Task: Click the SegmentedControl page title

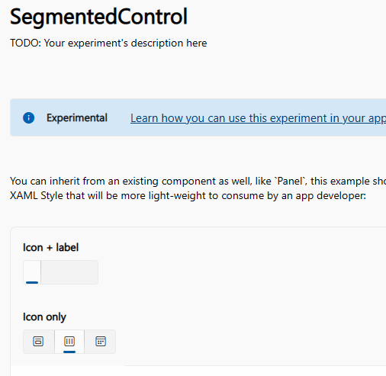Action: click(x=98, y=17)
